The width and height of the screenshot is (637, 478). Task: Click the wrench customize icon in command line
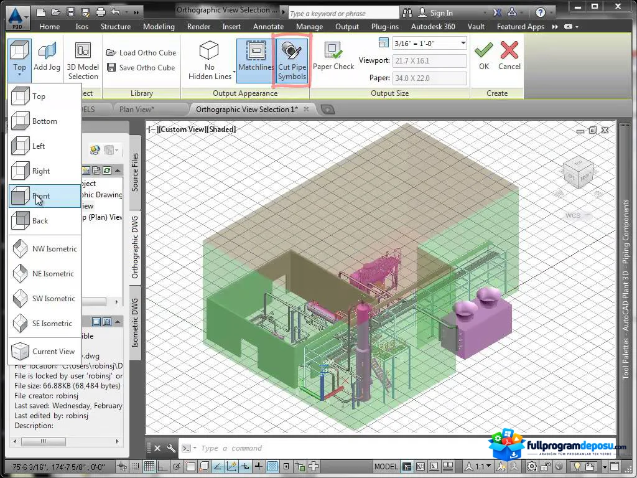pos(171,448)
